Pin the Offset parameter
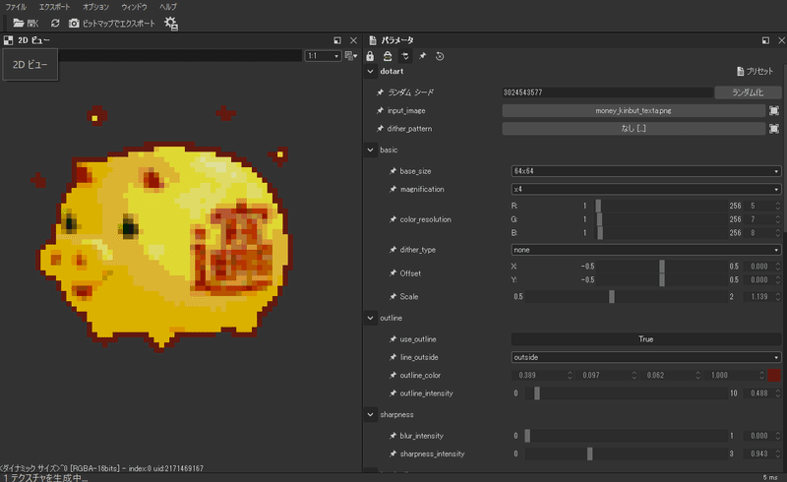This screenshot has height=482, width=787. click(393, 273)
